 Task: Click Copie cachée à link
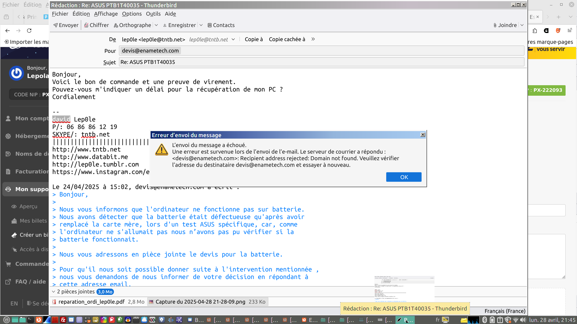(x=287, y=39)
